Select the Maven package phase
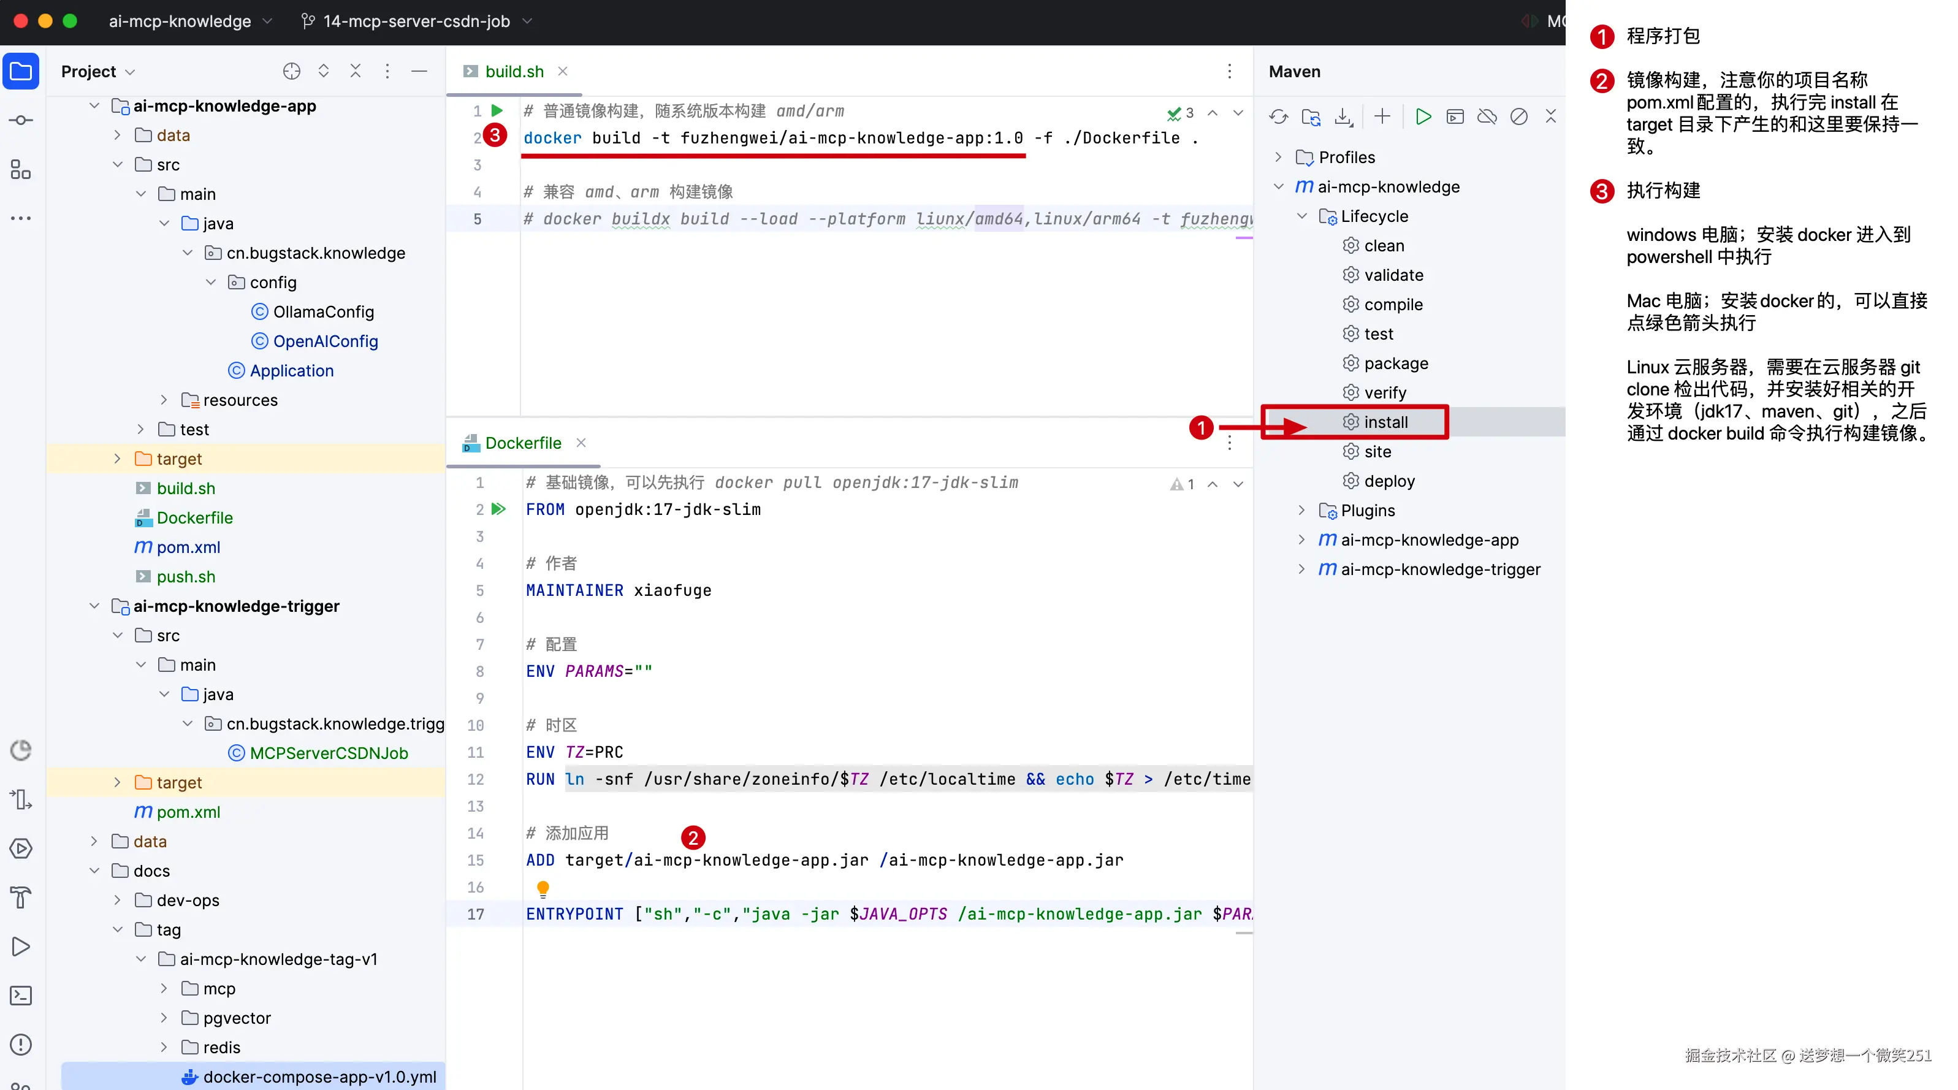1958x1090 pixels. tap(1385, 364)
